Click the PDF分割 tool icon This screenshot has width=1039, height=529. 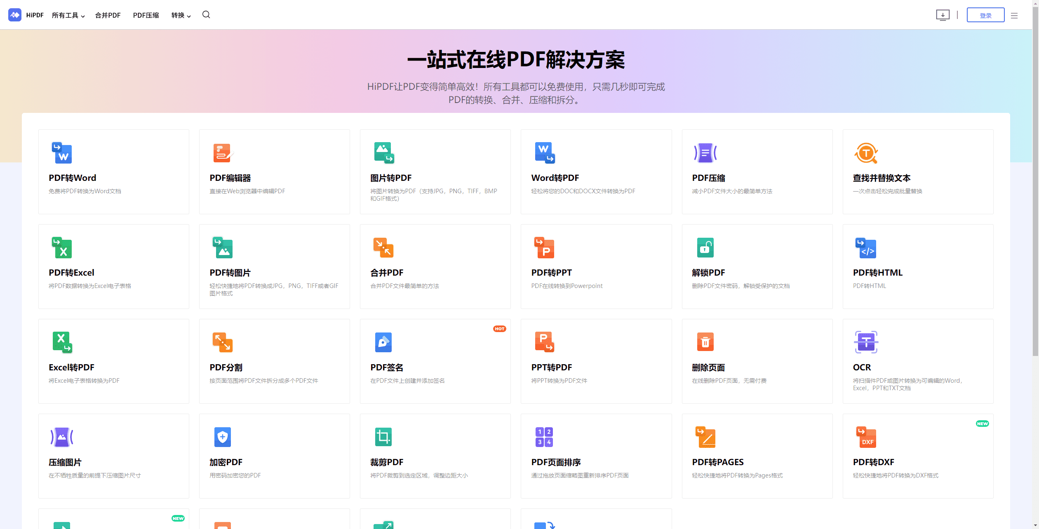(223, 342)
